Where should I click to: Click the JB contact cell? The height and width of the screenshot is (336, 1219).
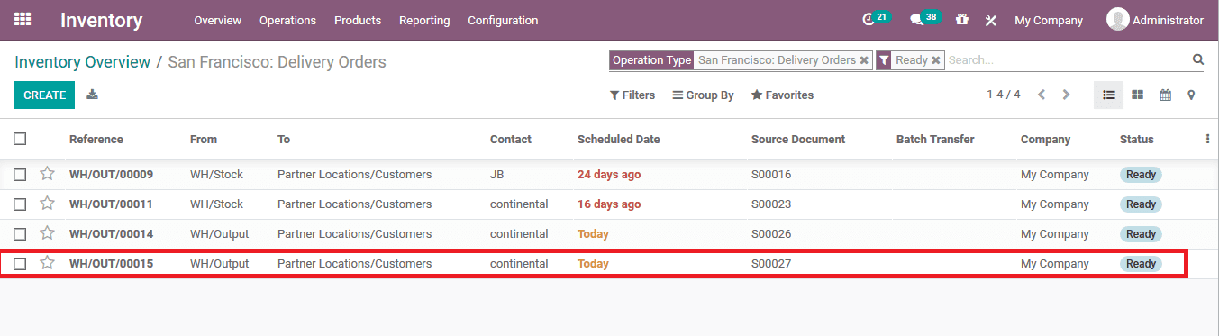[497, 175]
